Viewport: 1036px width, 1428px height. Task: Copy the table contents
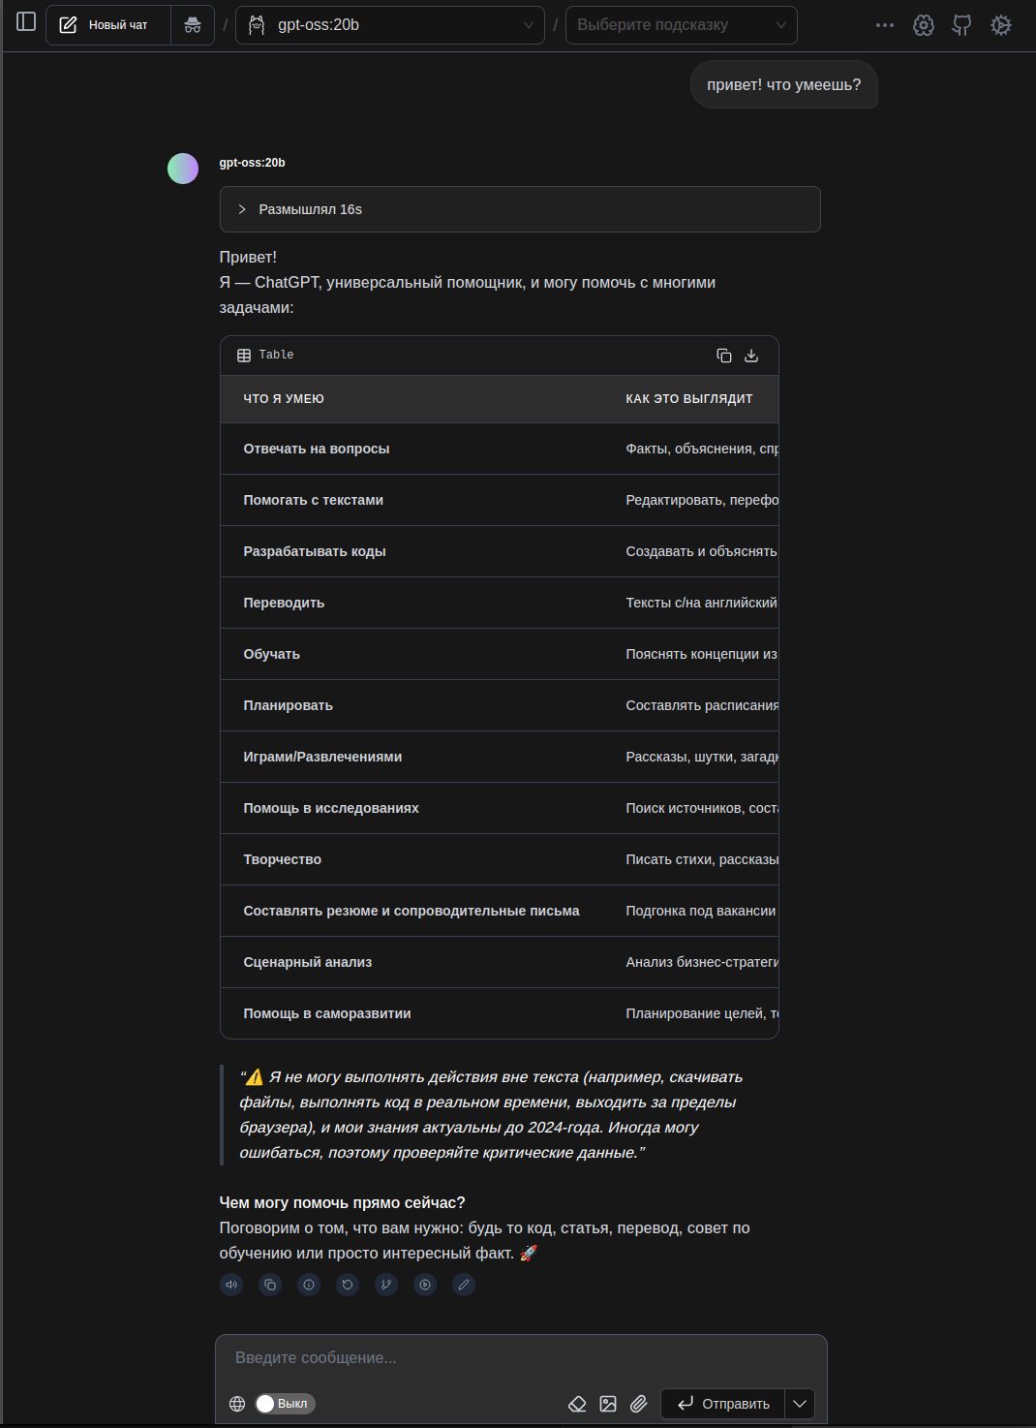(x=723, y=356)
